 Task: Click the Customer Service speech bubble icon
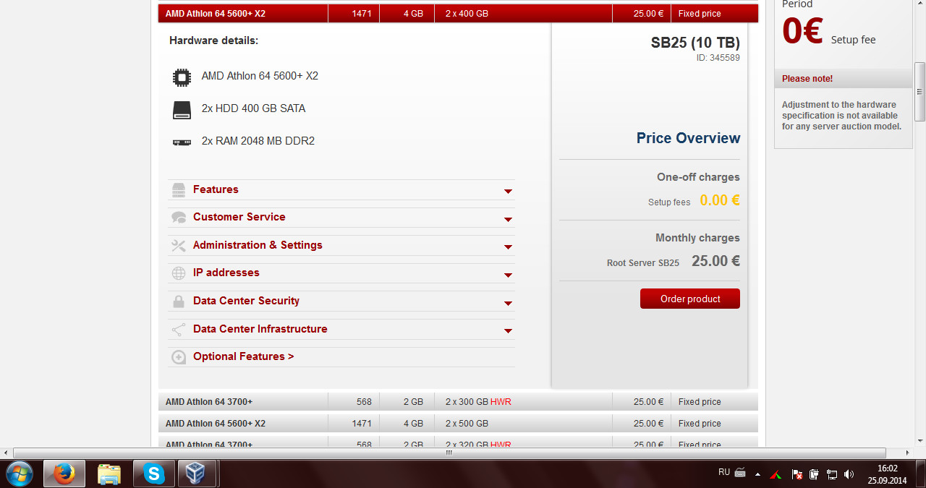click(x=178, y=218)
